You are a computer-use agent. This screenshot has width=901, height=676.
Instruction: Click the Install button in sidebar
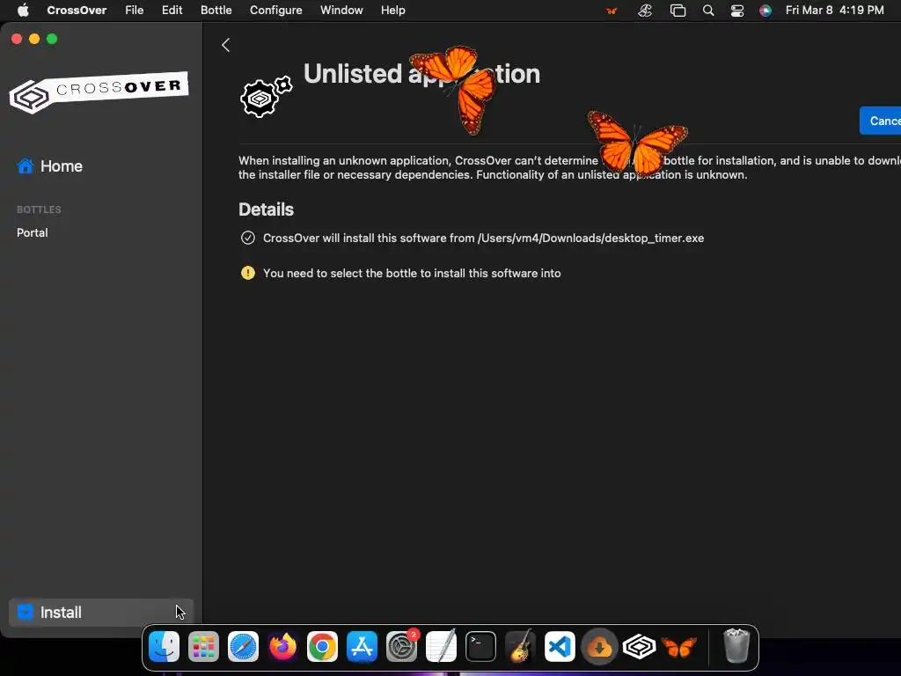(x=101, y=613)
